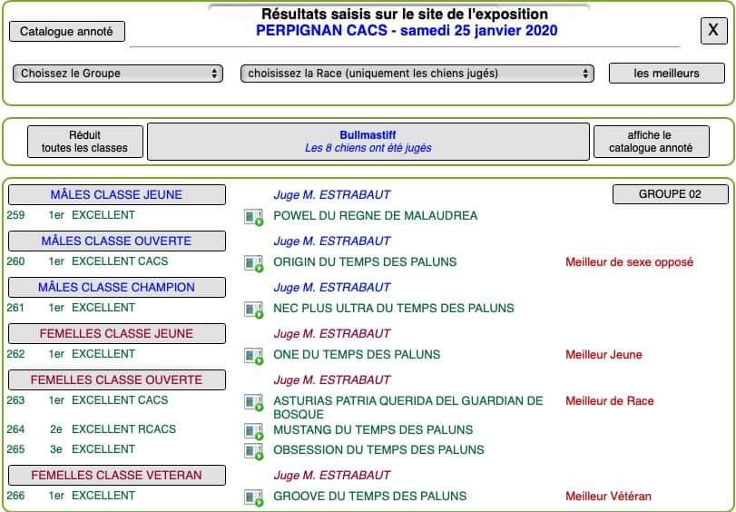Screen dimensions: 736x512
Task: Click catalogue number 261
Action: (16, 308)
